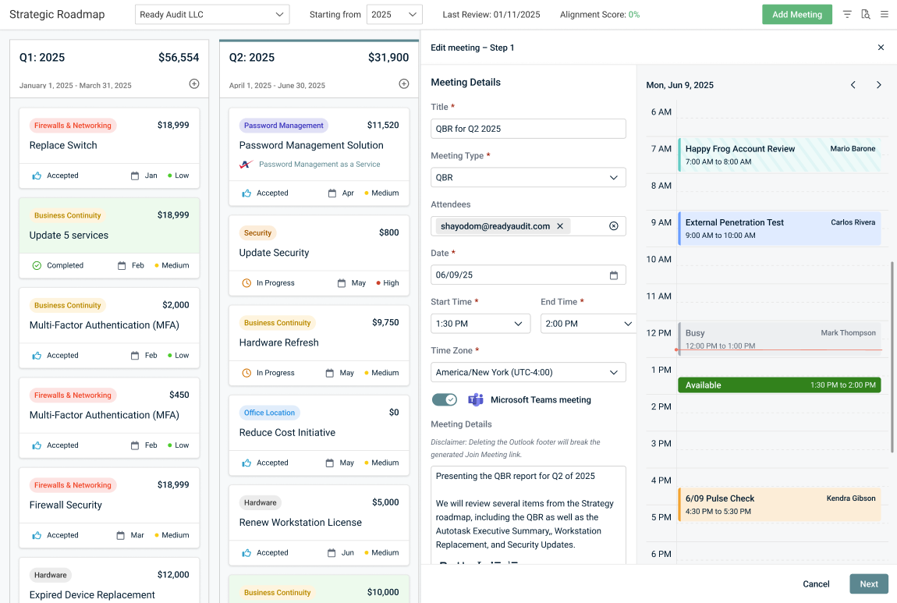Screen dimensions: 897x603
Task: Open the document search icon in header
Action: (x=866, y=15)
